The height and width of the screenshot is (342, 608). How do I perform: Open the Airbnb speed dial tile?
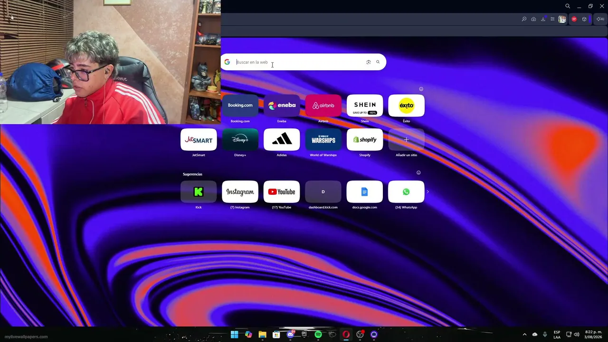coord(323,105)
